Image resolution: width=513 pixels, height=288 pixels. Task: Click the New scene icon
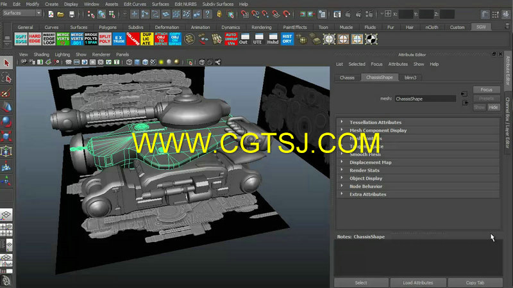pyautogui.click(x=51, y=14)
